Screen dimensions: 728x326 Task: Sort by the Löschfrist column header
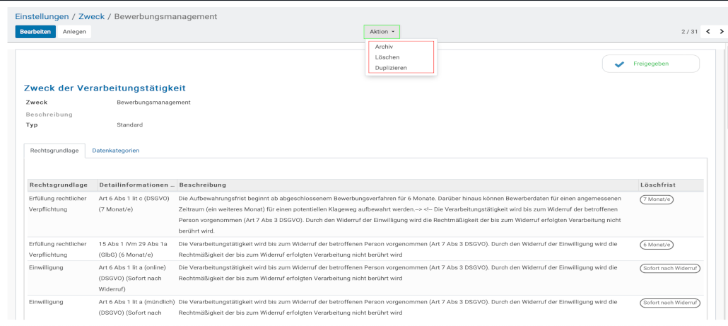pos(657,185)
